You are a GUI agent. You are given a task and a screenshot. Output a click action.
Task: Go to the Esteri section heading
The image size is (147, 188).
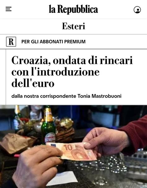(73, 26)
